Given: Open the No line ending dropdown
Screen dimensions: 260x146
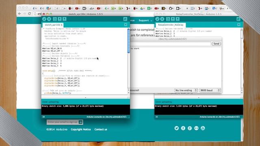Looking at the screenshot, I should (x=186, y=90).
